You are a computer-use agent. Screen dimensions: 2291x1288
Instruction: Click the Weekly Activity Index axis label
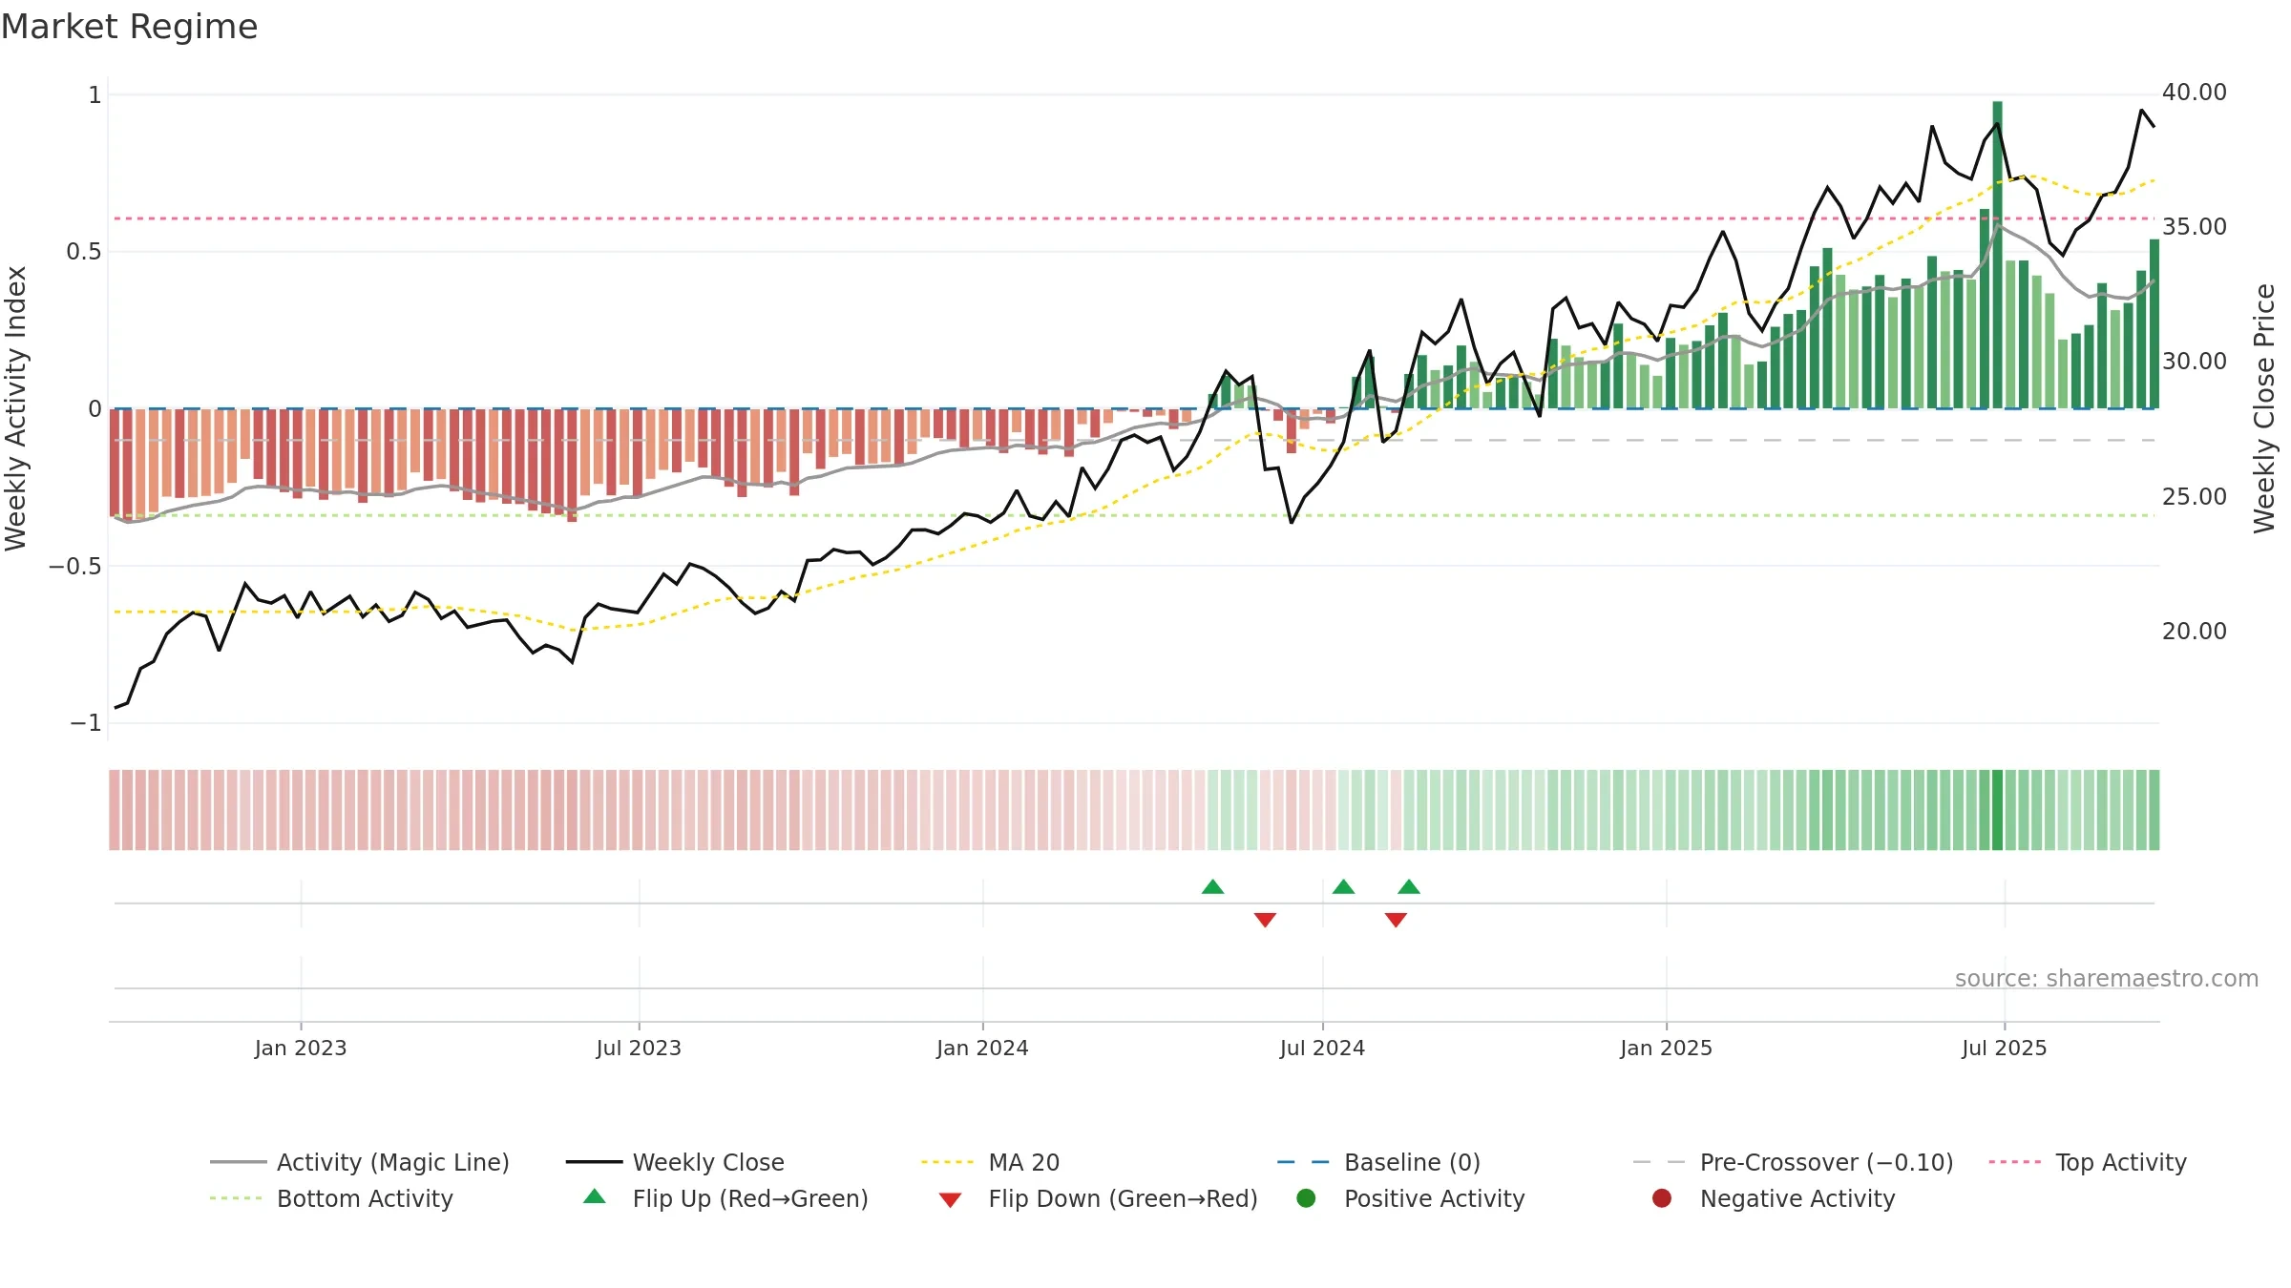(16, 408)
